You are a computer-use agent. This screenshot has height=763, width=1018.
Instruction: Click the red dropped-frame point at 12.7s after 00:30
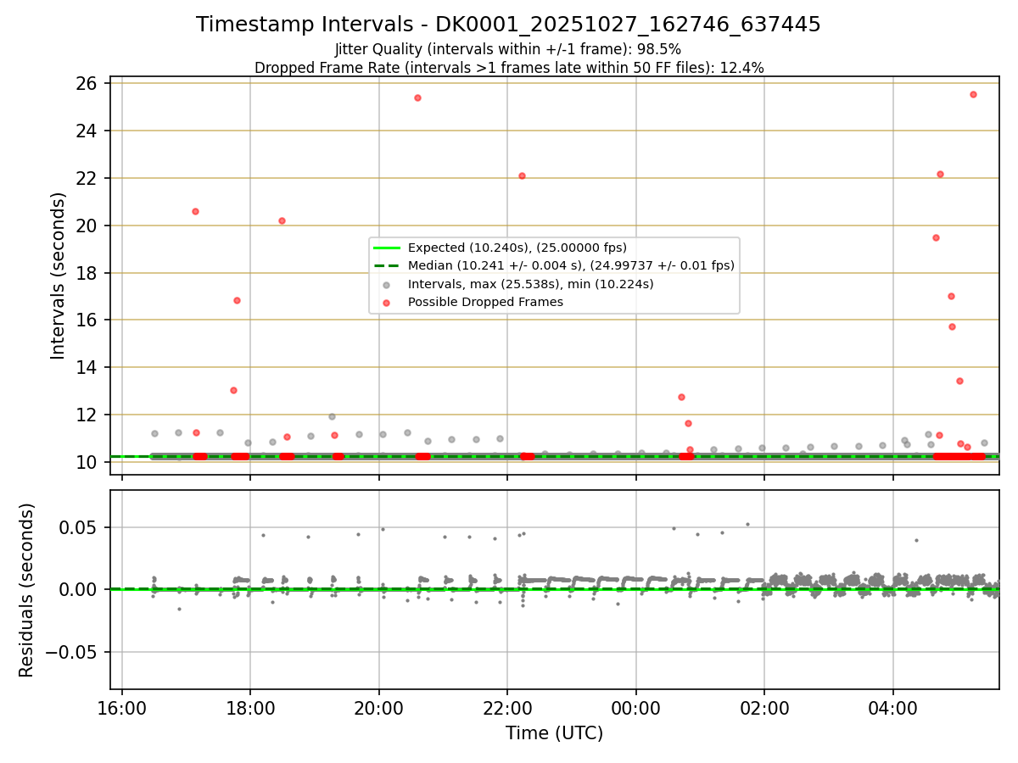tap(681, 397)
